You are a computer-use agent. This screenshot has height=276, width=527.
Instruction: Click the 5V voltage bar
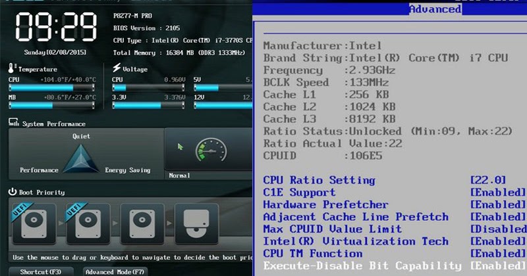(223, 88)
